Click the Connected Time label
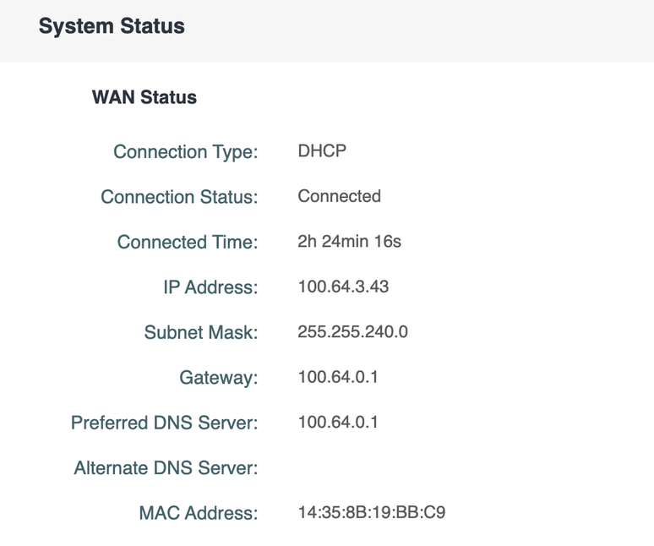 [187, 243]
